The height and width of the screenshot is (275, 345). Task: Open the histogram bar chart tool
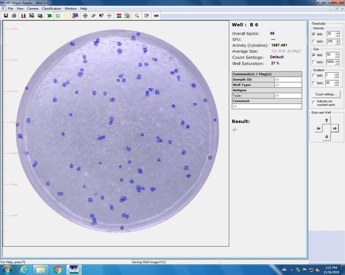click(x=23, y=15)
